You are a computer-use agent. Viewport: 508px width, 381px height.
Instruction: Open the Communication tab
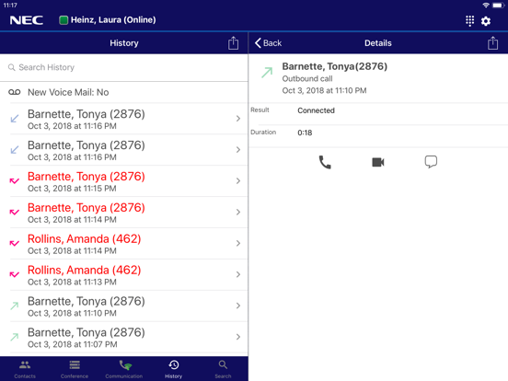tap(124, 369)
